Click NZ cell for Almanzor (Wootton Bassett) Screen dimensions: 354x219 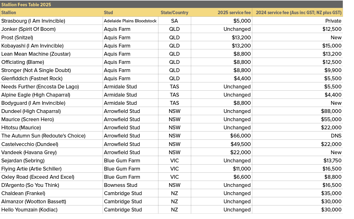point(174,201)
